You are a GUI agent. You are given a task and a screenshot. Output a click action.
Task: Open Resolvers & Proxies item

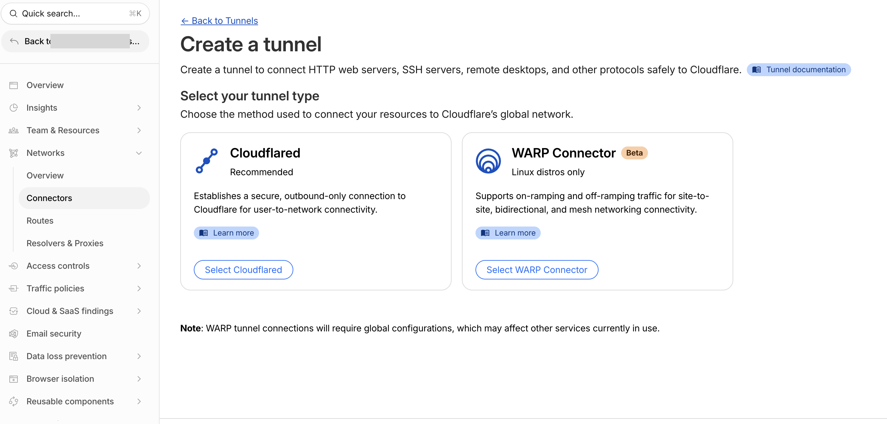[84, 244]
